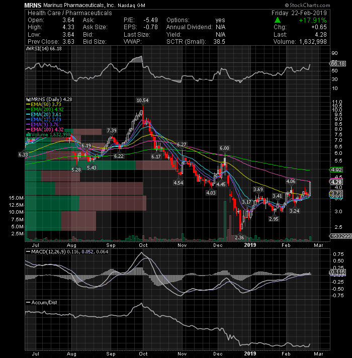Click the 15.0M volume axis label
This screenshot has width=352, height=358.
tap(16, 198)
